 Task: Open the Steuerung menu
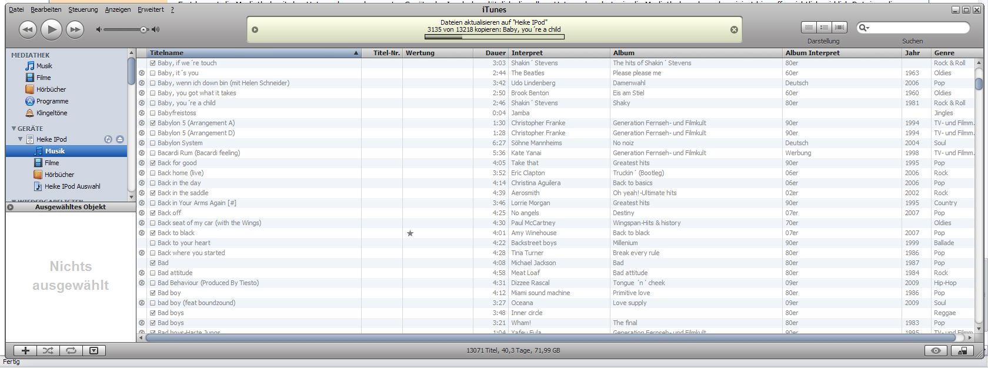[x=83, y=9]
